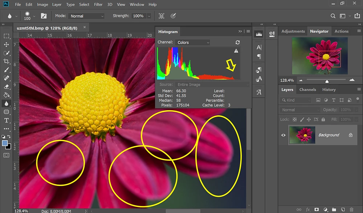Screen dimensions: 363x213
Task: Open the foreground color picker
Action: 5,143
